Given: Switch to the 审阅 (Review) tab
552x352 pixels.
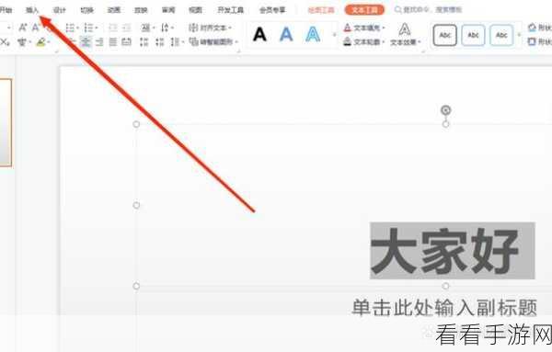Looking at the screenshot, I should coord(168,10).
